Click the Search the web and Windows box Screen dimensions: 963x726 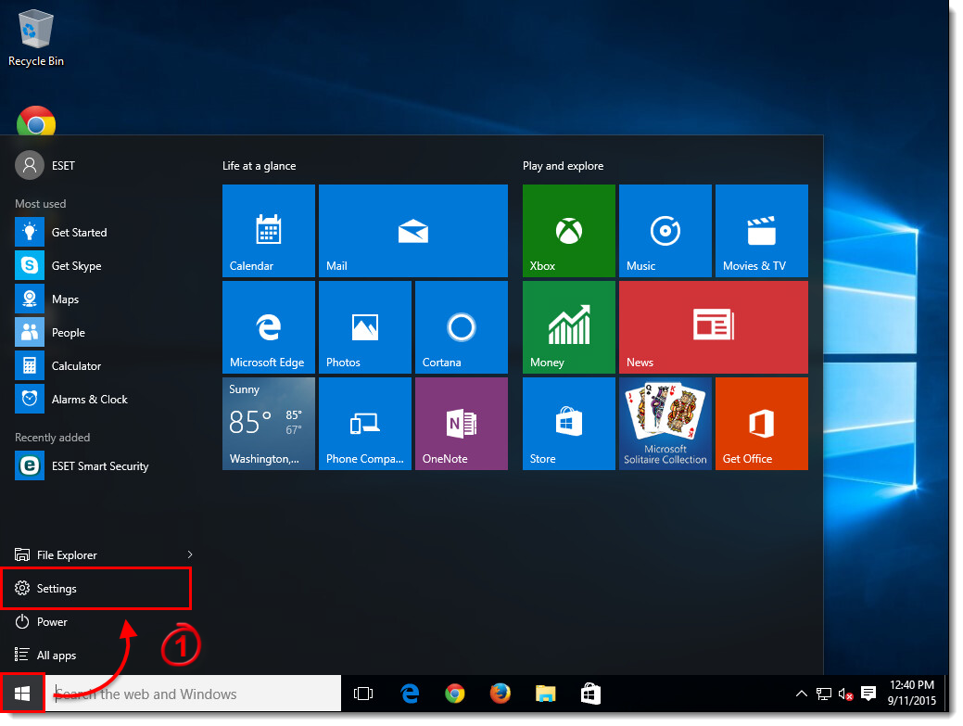tap(194, 694)
